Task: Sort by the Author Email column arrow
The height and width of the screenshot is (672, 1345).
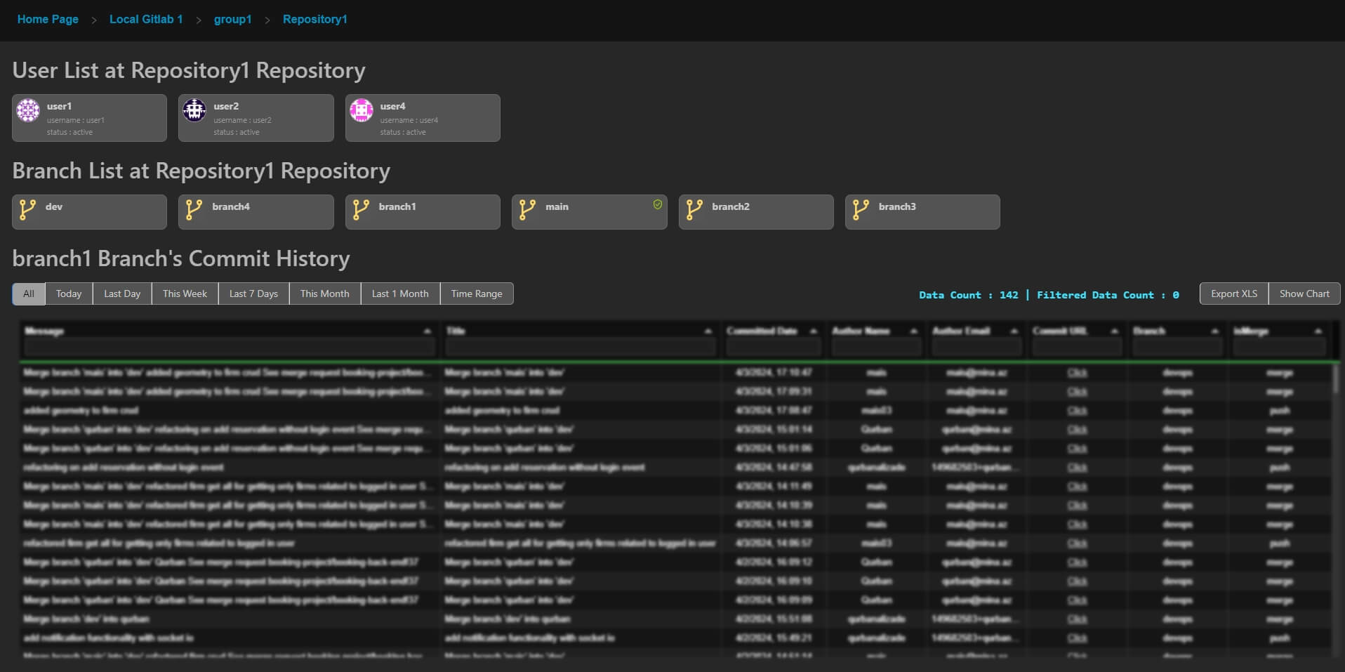Action: [1014, 331]
